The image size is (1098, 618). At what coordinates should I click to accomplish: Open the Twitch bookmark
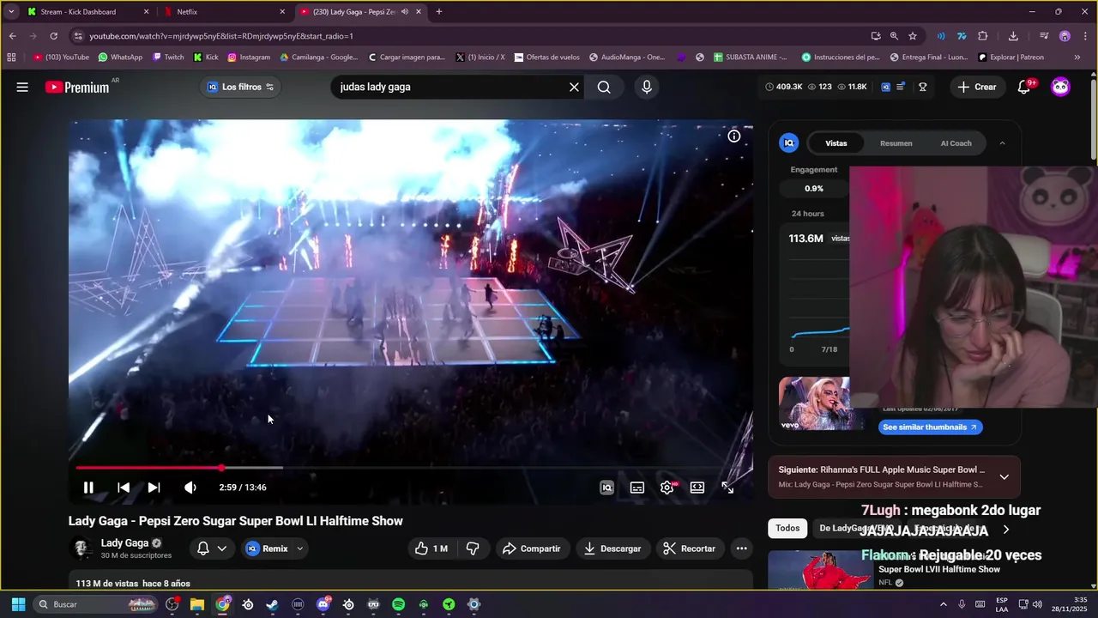[168, 58]
